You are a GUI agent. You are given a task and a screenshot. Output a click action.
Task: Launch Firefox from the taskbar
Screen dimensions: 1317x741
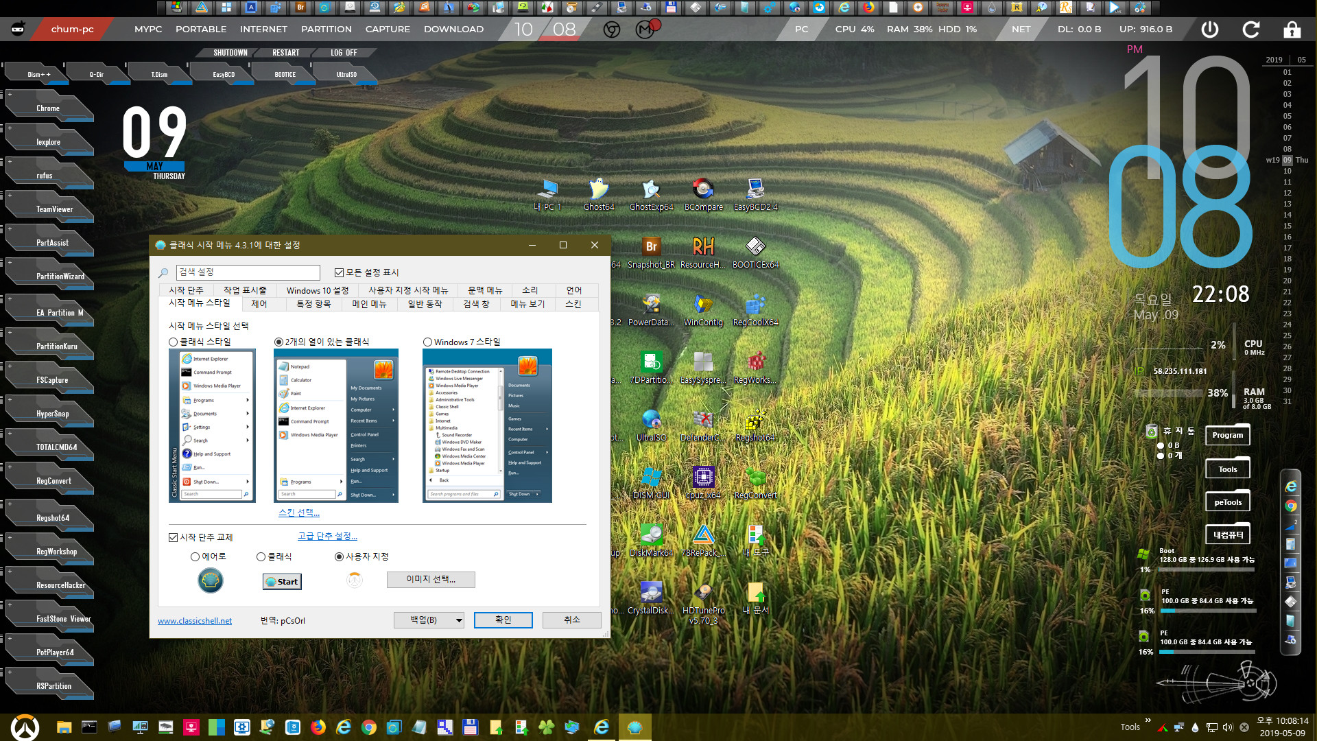click(x=318, y=727)
